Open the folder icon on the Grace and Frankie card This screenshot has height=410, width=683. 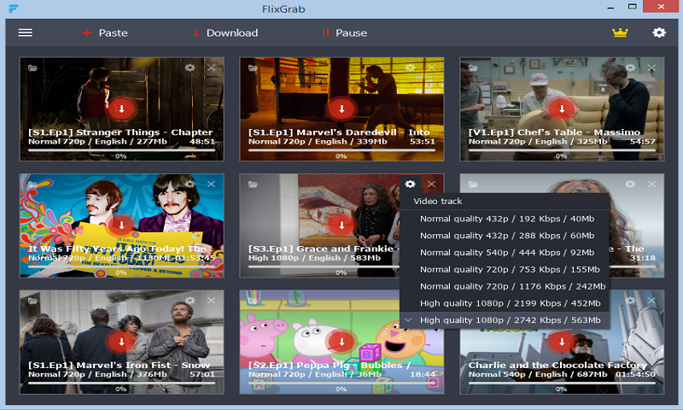coord(253,184)
